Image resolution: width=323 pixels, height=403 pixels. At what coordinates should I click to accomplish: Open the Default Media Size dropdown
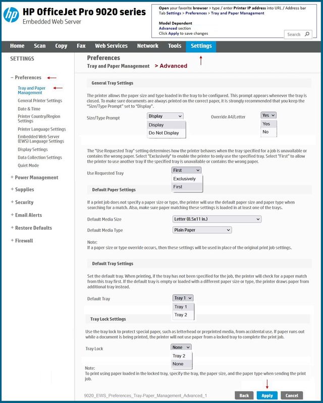pyautogui.click(x=217, y=219)
